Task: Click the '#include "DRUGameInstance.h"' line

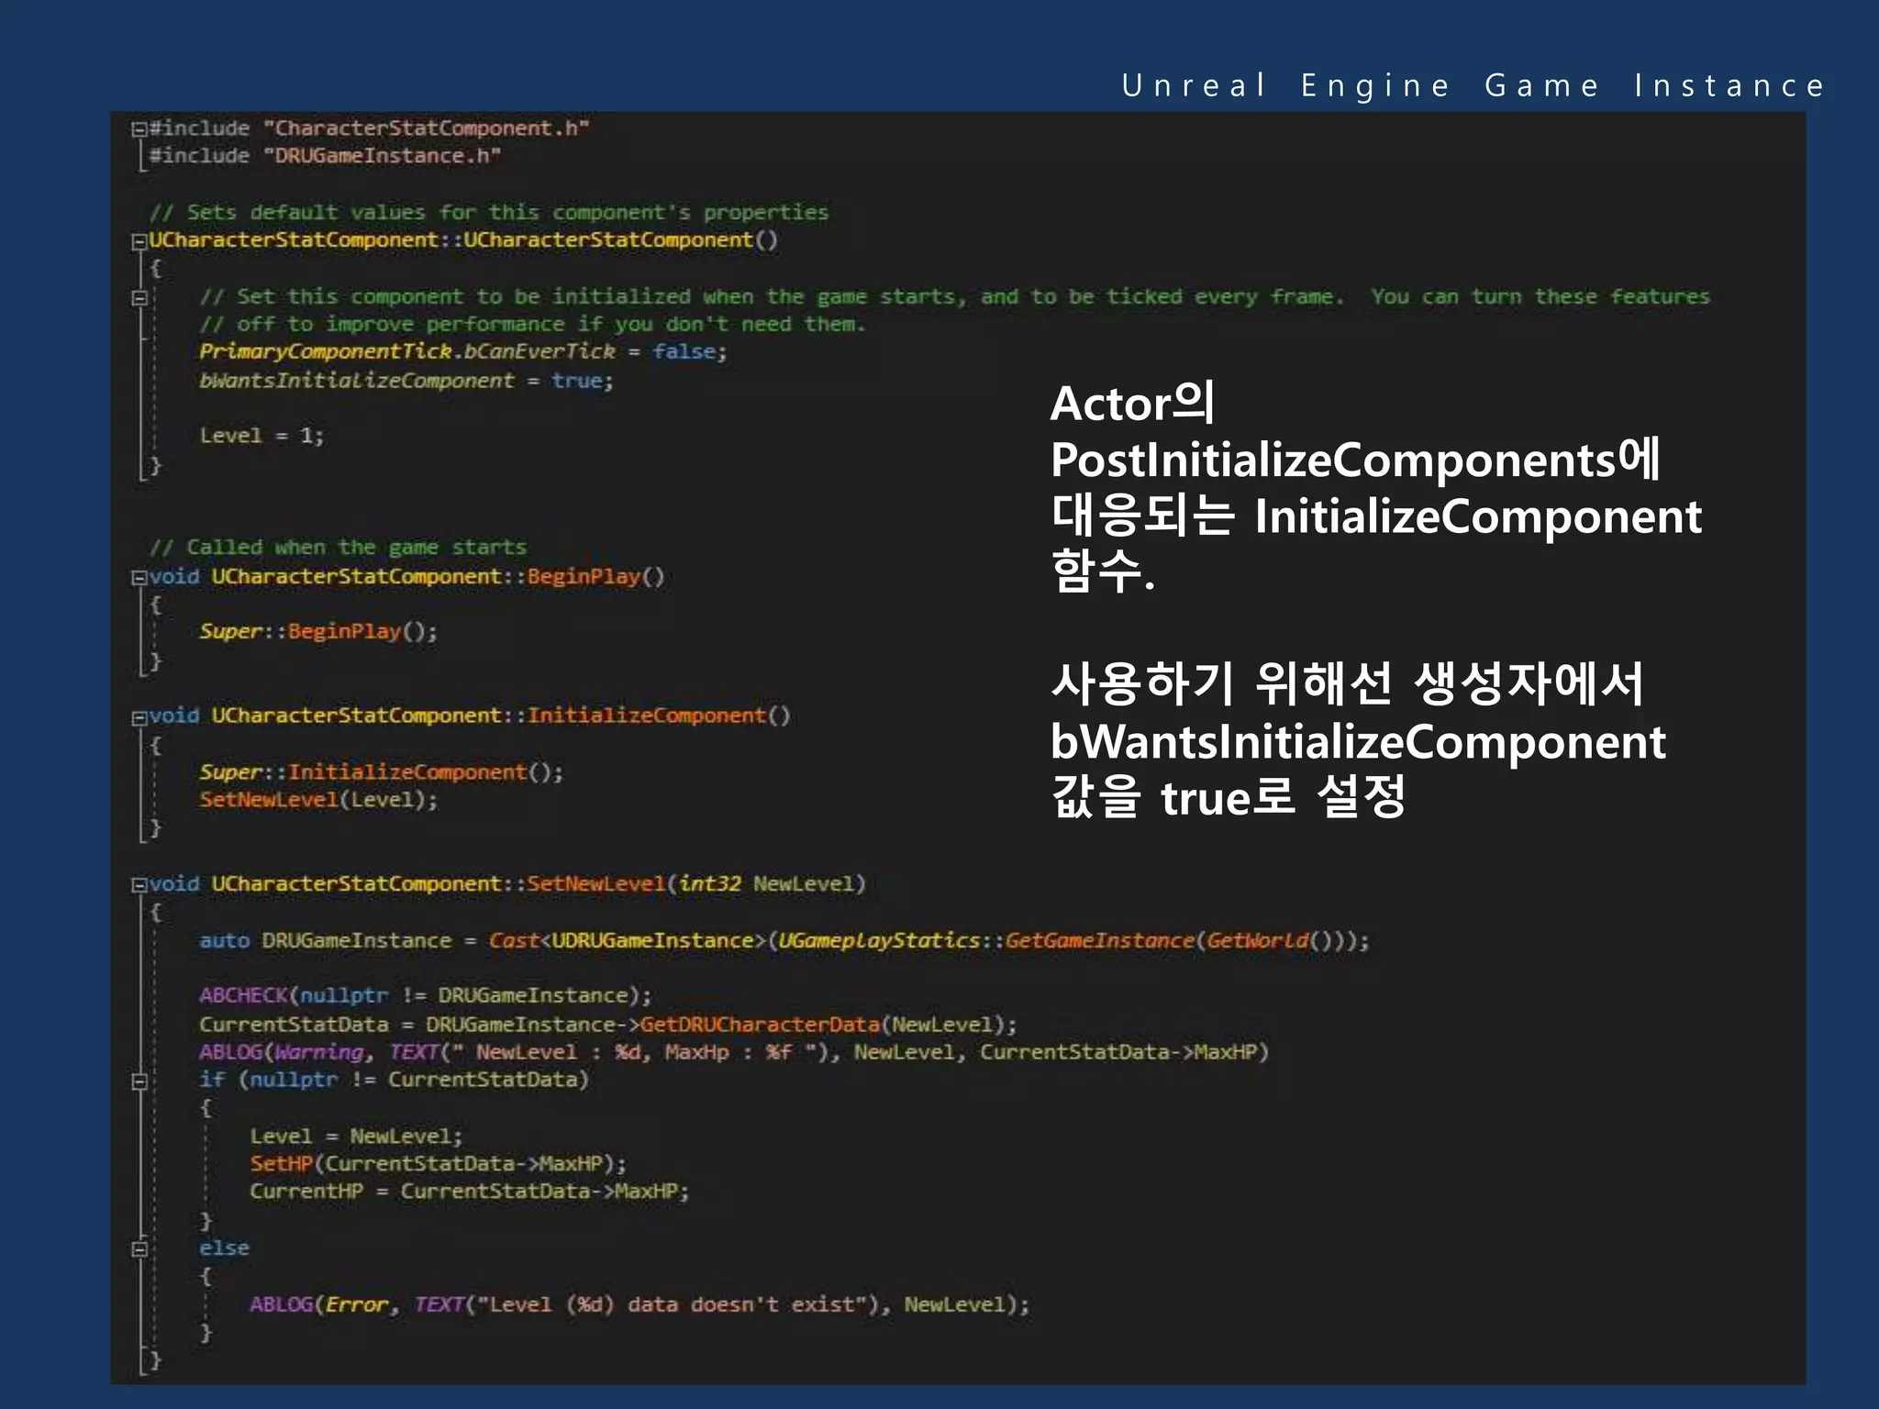Action: [325, 156]
